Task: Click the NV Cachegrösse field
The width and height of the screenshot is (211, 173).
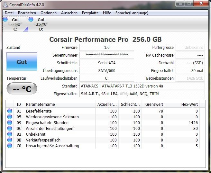Action: pos(190,55)
